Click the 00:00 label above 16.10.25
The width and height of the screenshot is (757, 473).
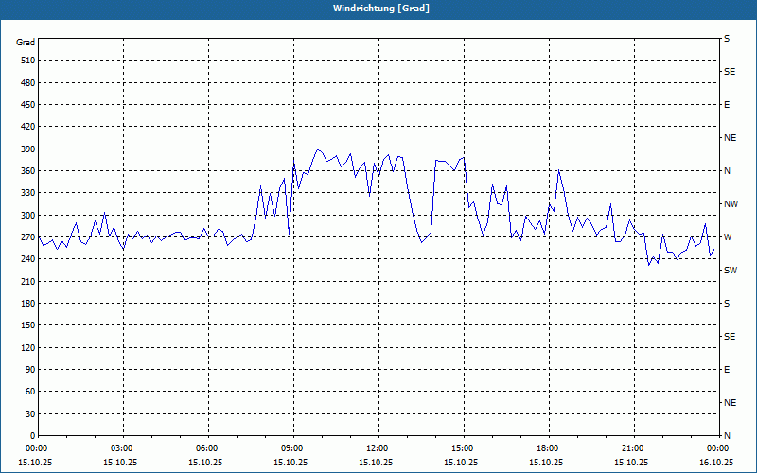click(x=717, y=448)
